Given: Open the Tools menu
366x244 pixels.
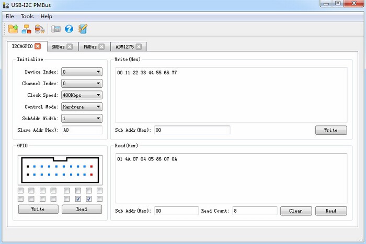Looking at the screenshot, I should (x=27, y=16).
